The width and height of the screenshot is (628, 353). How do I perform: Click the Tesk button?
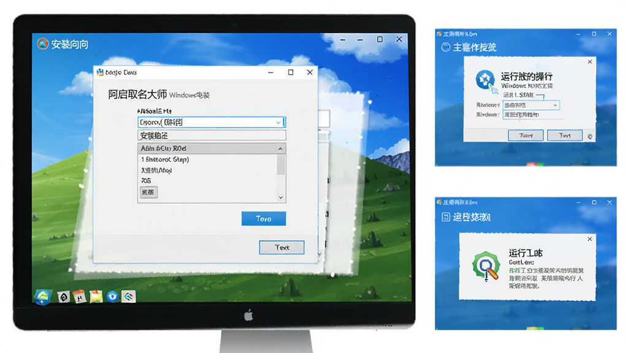281,248
